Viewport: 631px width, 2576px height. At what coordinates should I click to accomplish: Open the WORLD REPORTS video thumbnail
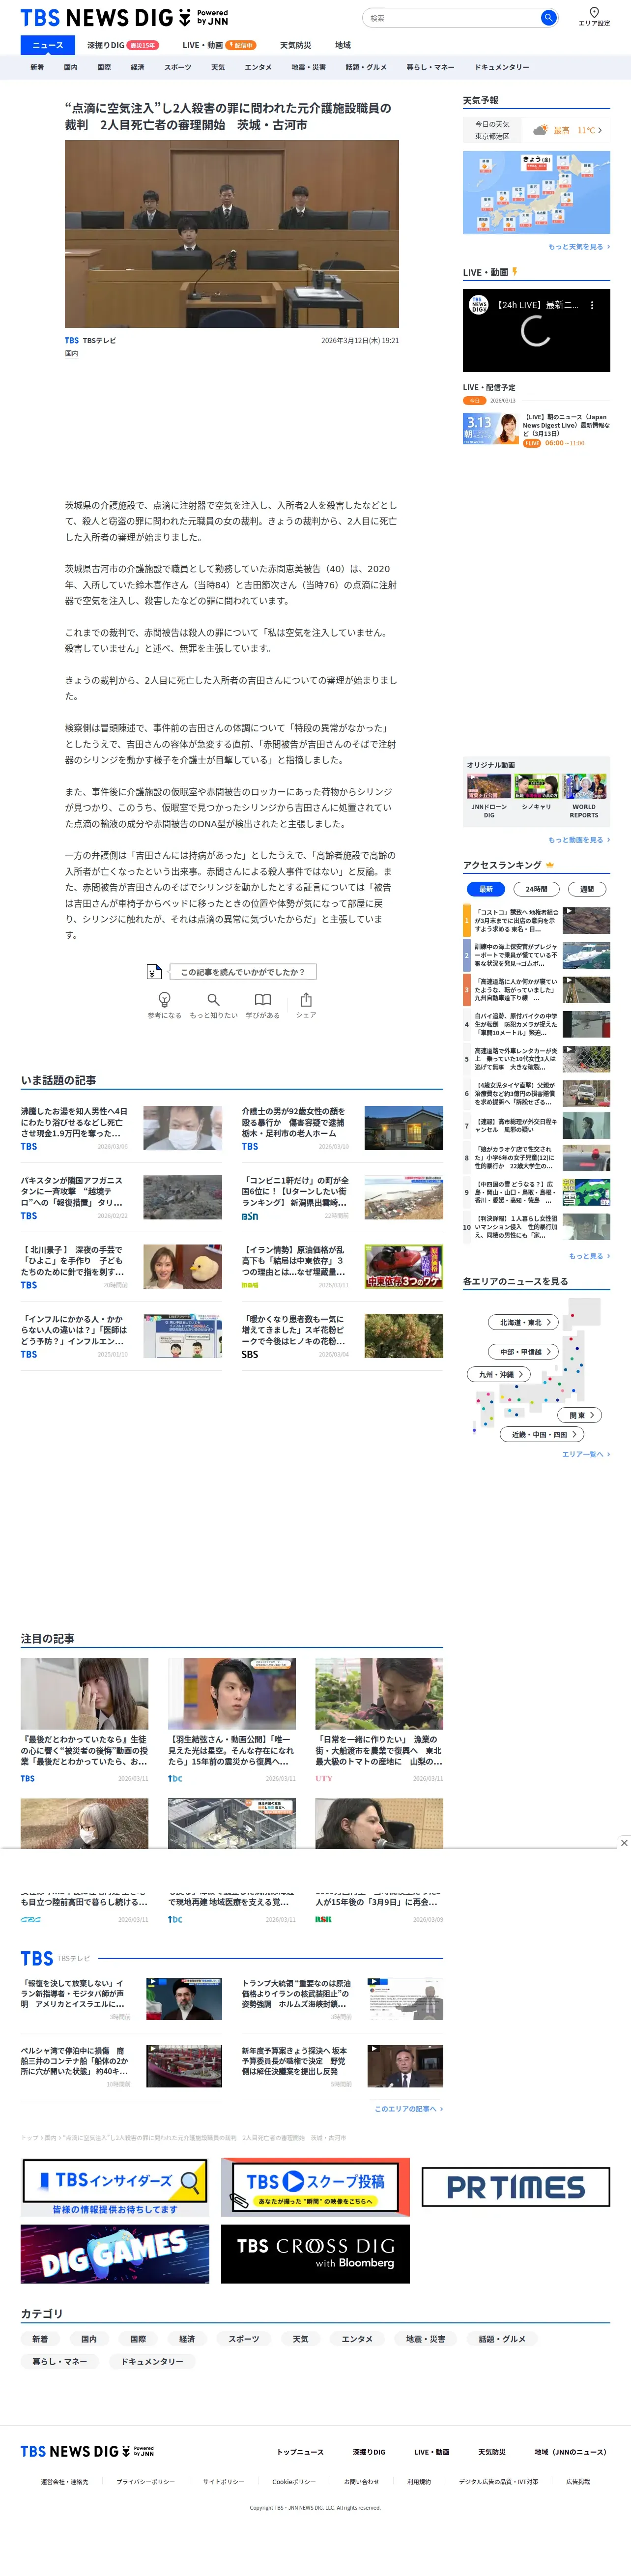(584, 786)
